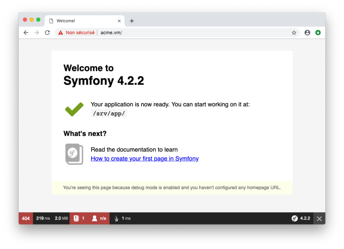344x249 pixels.
Task: Click the 'What's next?' heading
Action: point(85,134)
